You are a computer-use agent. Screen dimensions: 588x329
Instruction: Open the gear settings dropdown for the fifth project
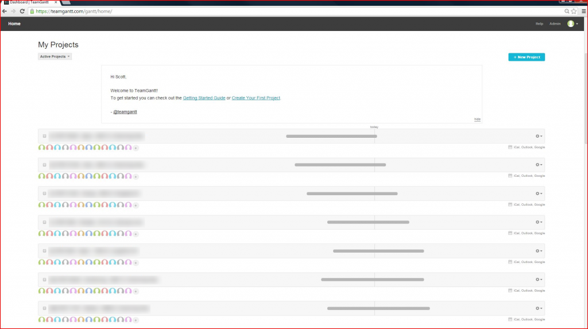click(x=539, y=251)
